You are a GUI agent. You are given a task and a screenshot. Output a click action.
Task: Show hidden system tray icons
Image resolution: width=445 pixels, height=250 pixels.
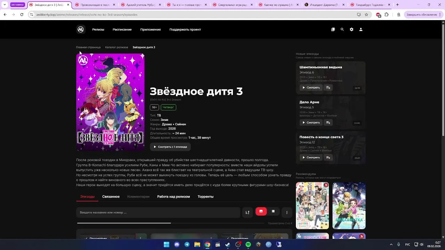point(391,244)
